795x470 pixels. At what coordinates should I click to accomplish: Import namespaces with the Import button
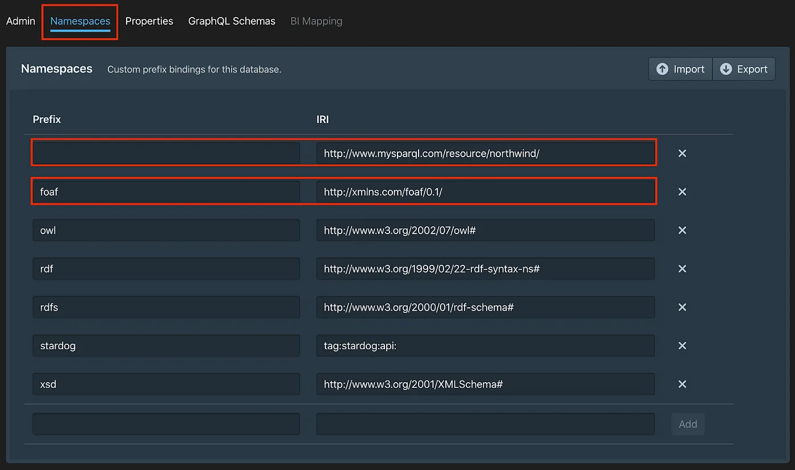click(680, 69)
